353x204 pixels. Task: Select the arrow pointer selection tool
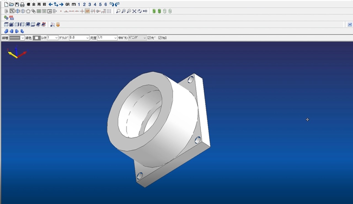coord(12,11)
